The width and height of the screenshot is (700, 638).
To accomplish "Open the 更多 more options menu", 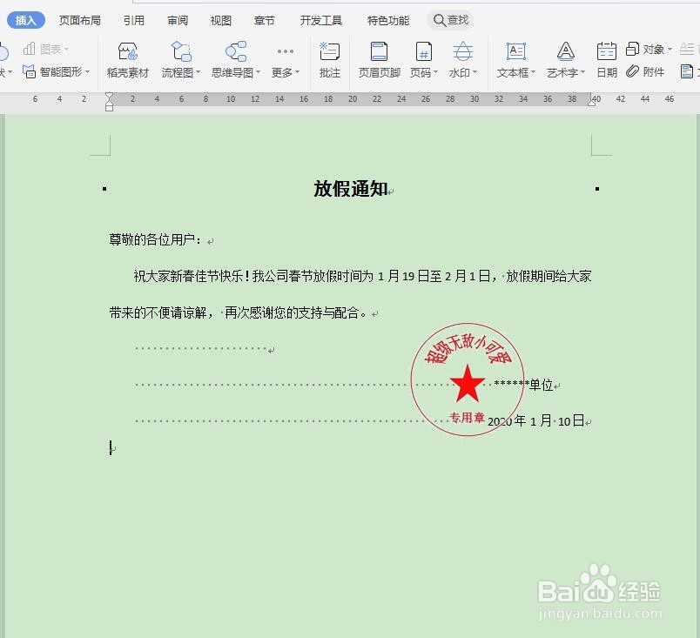I will (x=284, y=71).
